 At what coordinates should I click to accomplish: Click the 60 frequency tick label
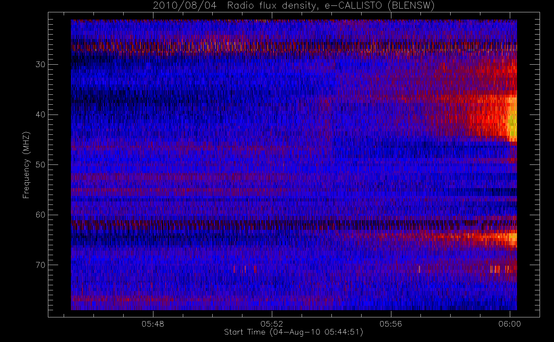[40, 215]
